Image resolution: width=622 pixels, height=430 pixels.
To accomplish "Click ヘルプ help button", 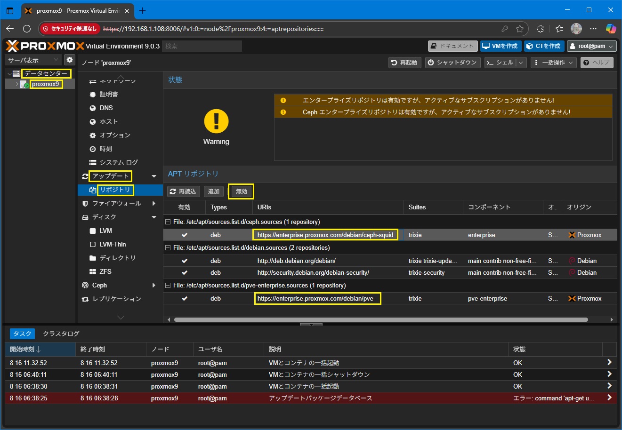I will click(x=597, y=63).
